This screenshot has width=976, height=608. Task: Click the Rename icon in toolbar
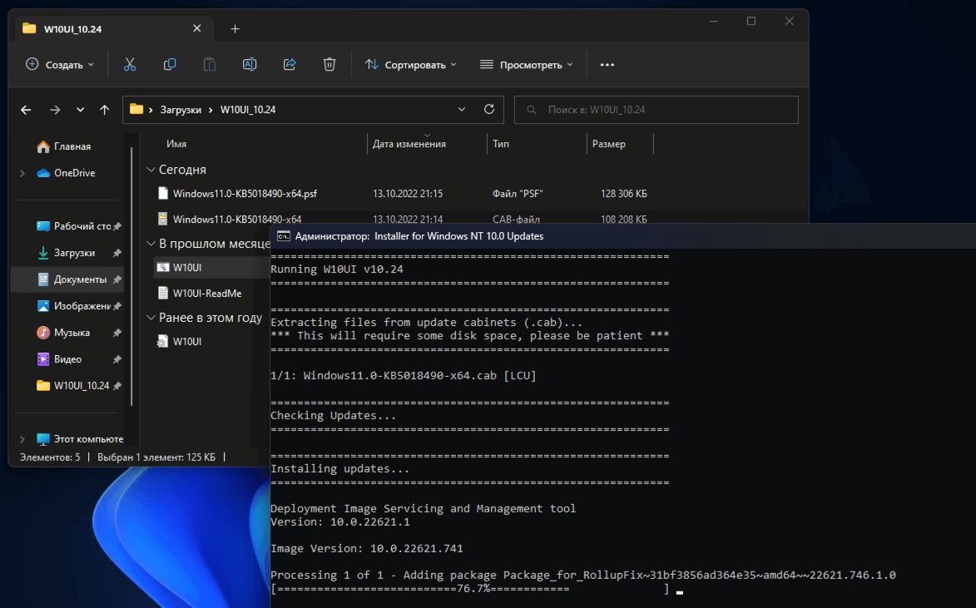(249, 64)
